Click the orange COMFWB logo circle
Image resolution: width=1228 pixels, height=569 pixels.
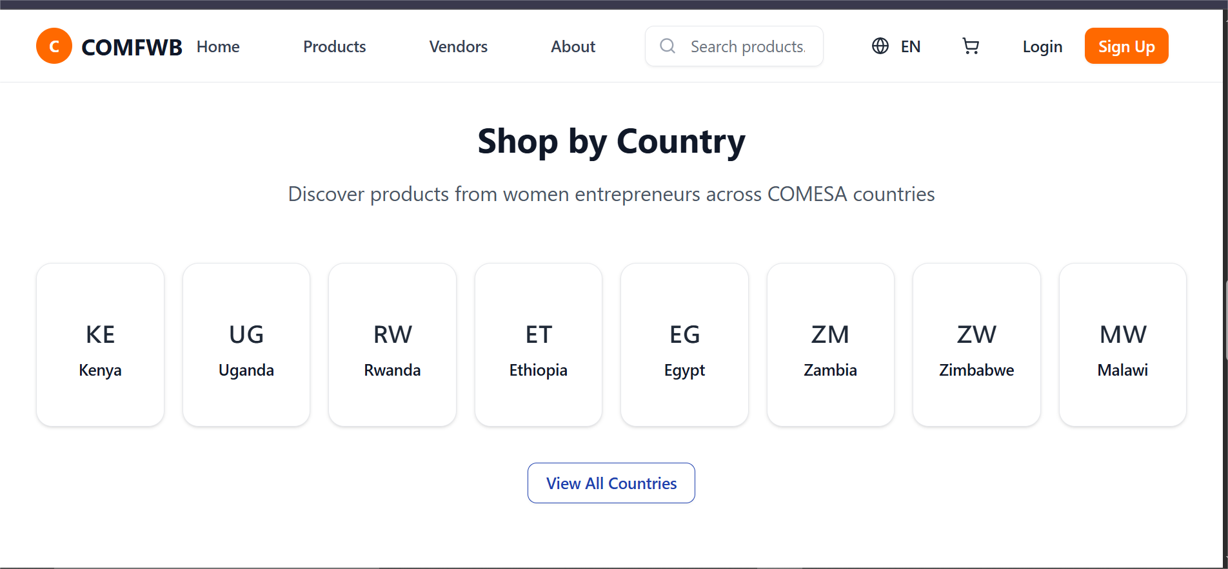point(54,46)
